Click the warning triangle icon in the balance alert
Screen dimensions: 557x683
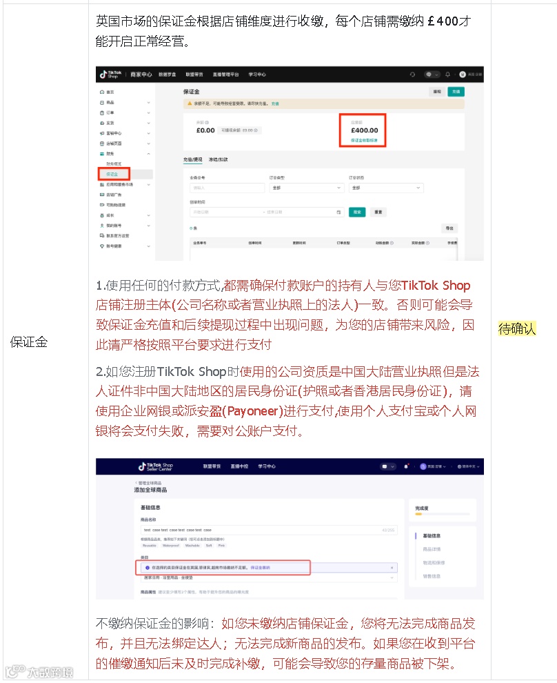pyautogui.click(x=190, y=103)
